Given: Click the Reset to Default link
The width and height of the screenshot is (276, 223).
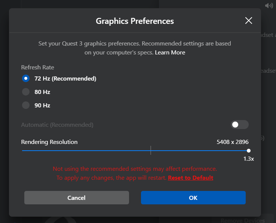Looking at the screenshot, I should pos(190,178).
